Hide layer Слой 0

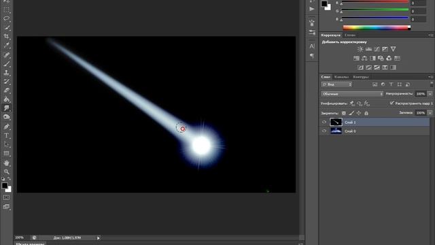click(x=324, y=131)
